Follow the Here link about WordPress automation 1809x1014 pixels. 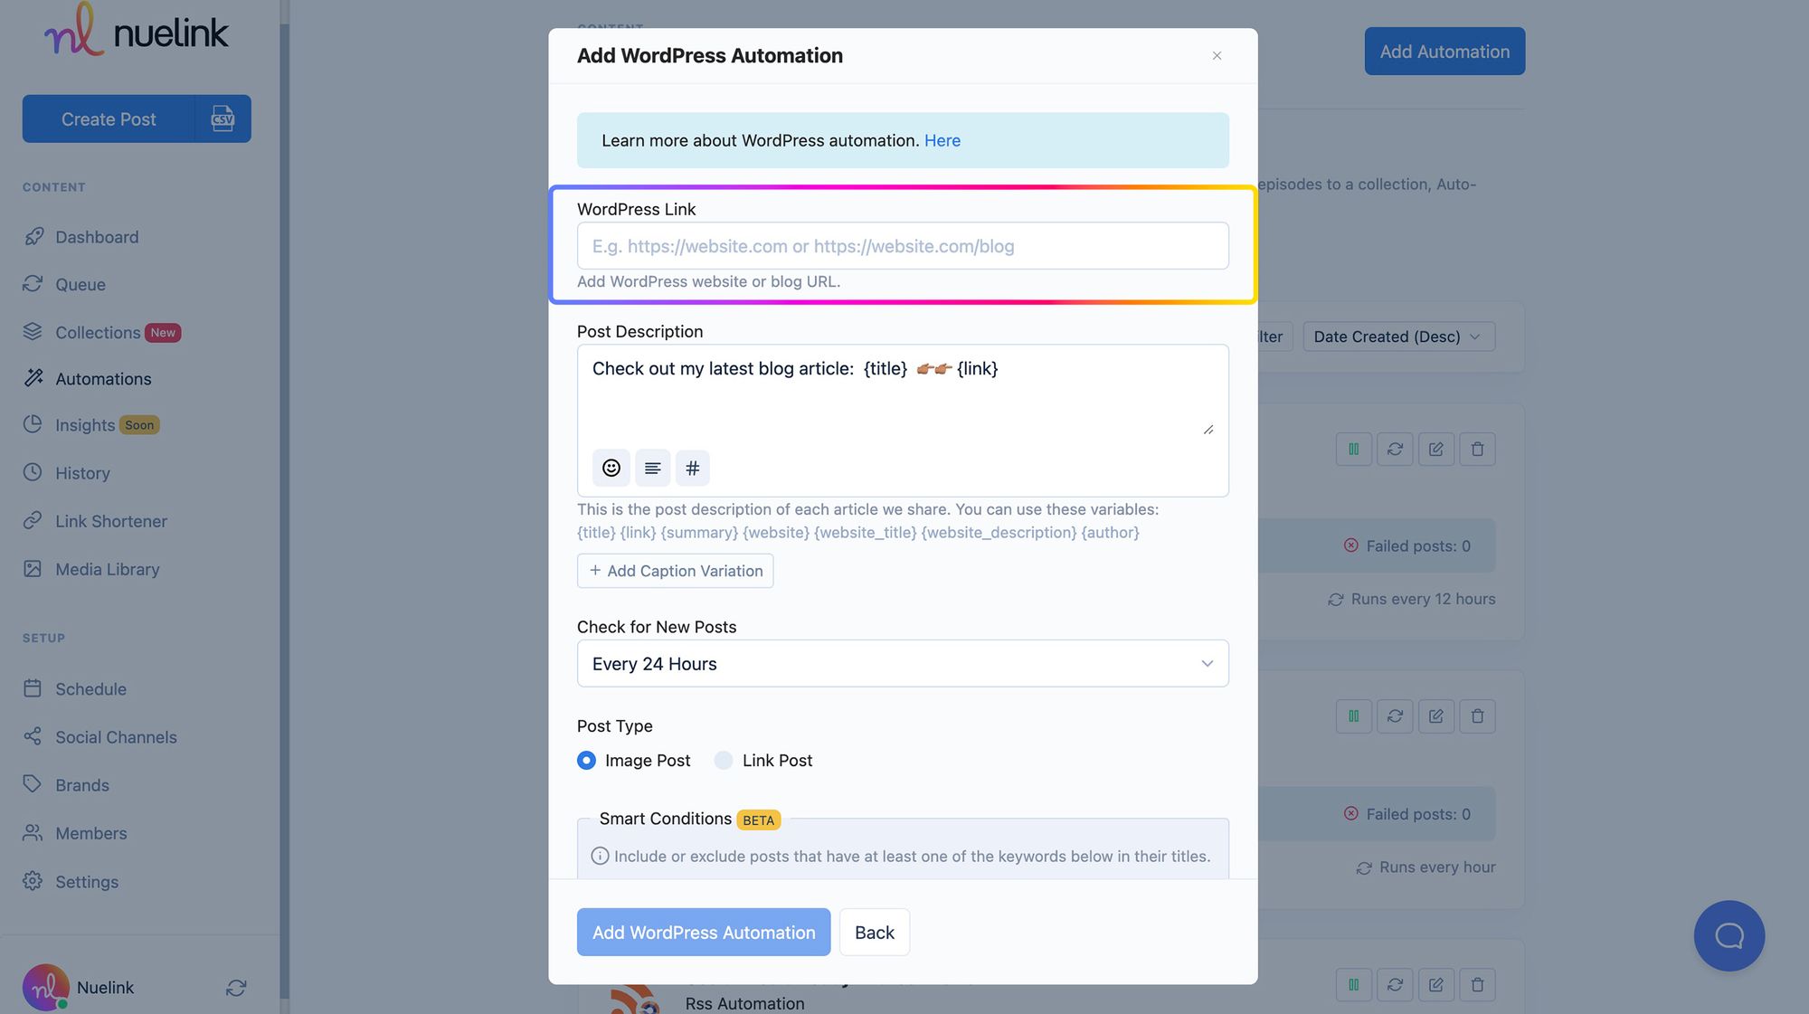942,140
